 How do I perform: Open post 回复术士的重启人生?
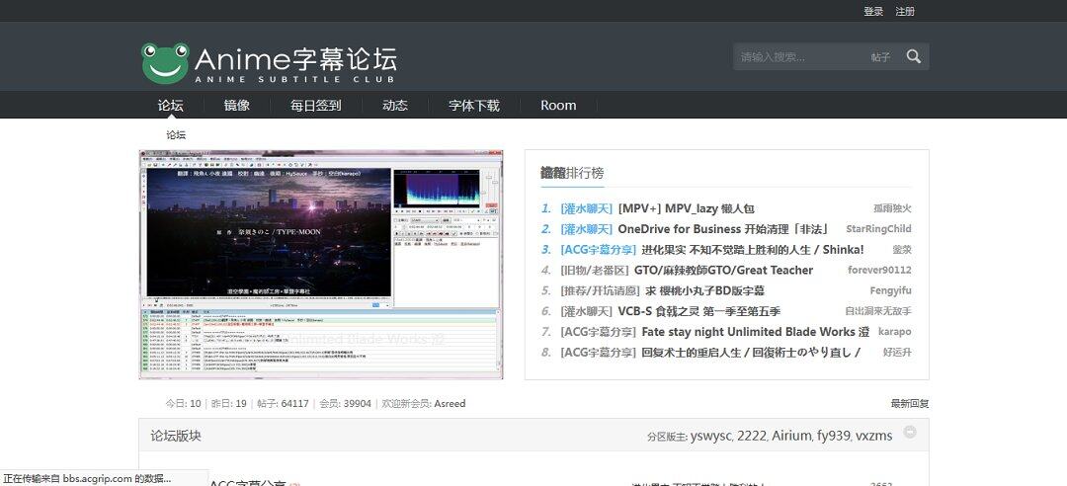[x=751, y=352]
